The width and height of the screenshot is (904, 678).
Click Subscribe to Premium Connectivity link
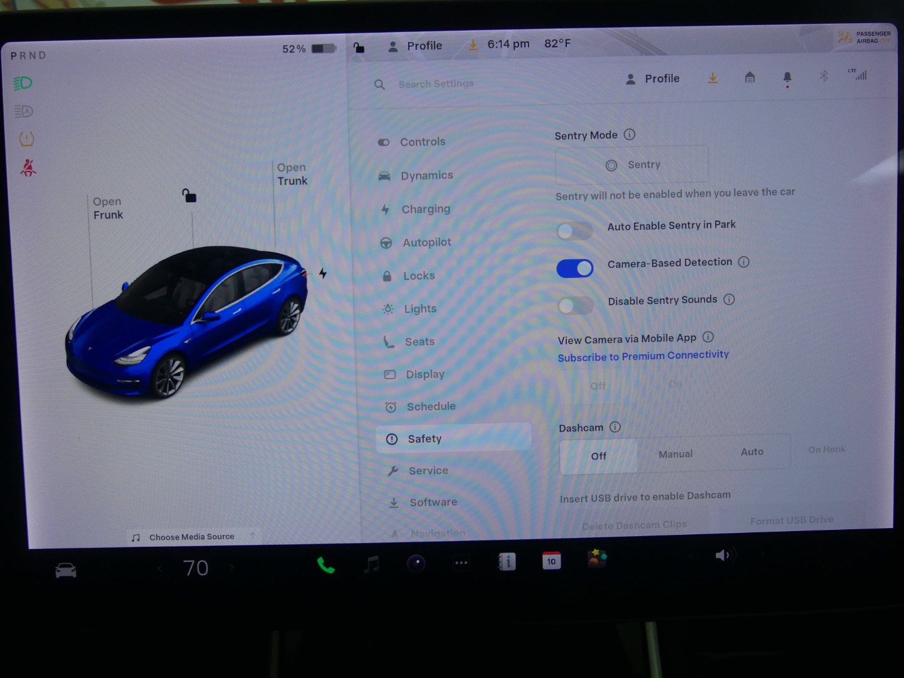[643, 356]
